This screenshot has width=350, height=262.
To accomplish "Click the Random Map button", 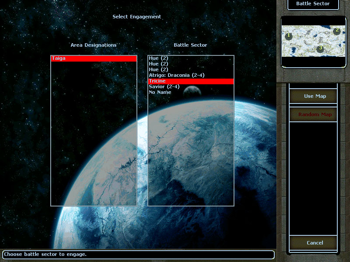I will click(313, 114).
